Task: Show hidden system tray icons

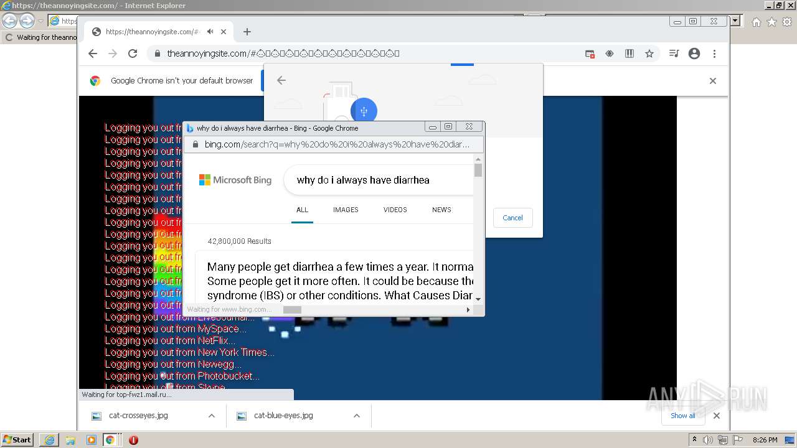Action: 694,440
